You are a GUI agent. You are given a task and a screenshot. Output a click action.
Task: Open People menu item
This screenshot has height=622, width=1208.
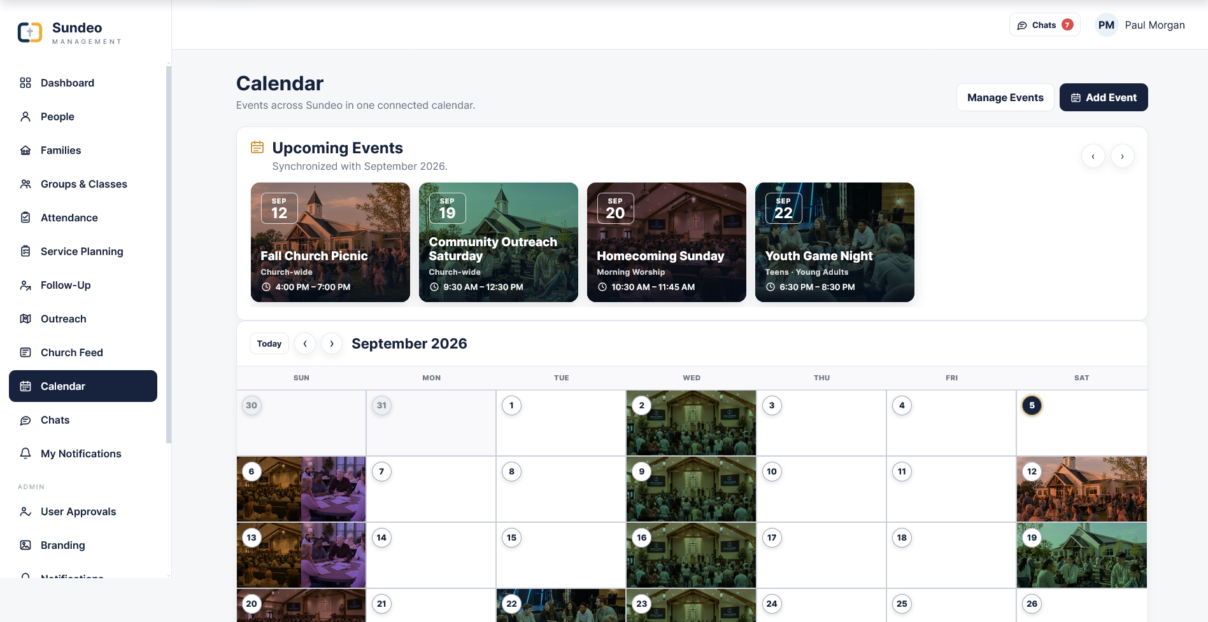click(83, 116)
